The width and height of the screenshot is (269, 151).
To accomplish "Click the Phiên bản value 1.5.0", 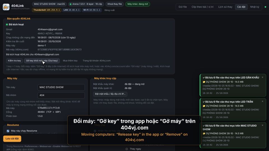I will (x=40, y=116).
